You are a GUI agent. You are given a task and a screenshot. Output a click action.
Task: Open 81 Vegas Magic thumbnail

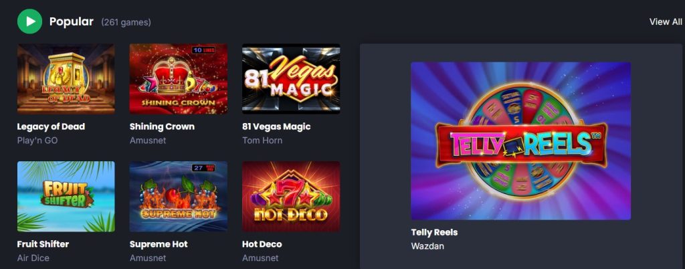coord(291,78)
